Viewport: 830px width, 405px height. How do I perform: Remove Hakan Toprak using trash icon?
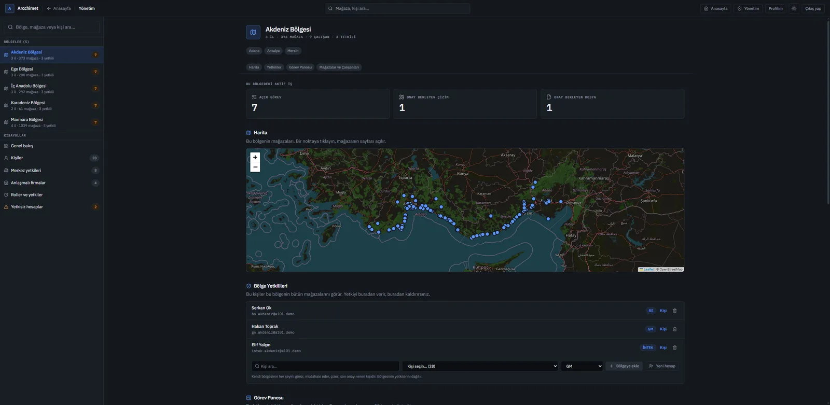coord(674,329)
